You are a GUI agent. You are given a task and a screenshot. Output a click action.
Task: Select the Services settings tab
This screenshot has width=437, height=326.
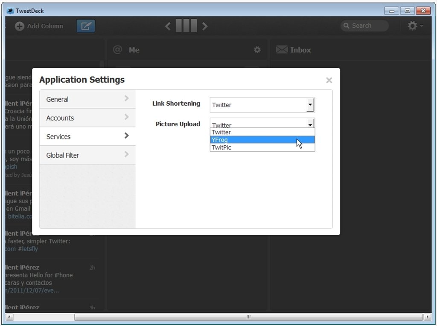(87, 136)
